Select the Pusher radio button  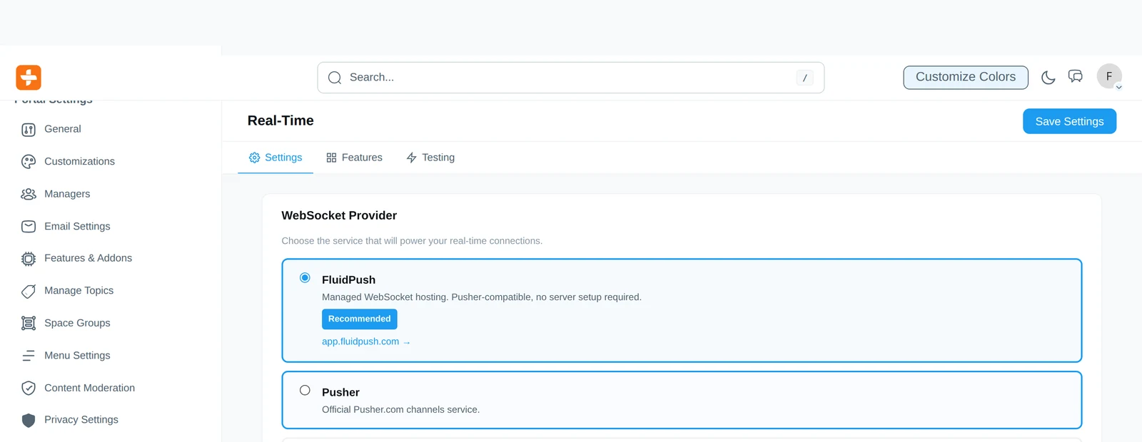[305, 391]
